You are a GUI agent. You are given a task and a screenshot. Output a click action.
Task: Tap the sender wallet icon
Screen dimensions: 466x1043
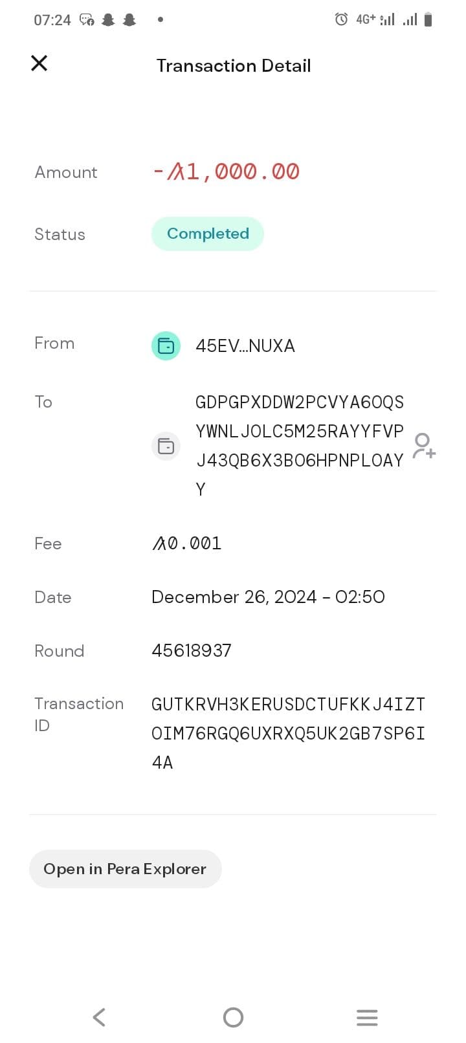166,346
